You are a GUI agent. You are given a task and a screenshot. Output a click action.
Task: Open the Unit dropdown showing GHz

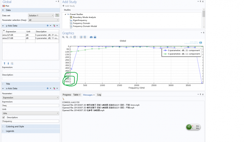point(30,113)
